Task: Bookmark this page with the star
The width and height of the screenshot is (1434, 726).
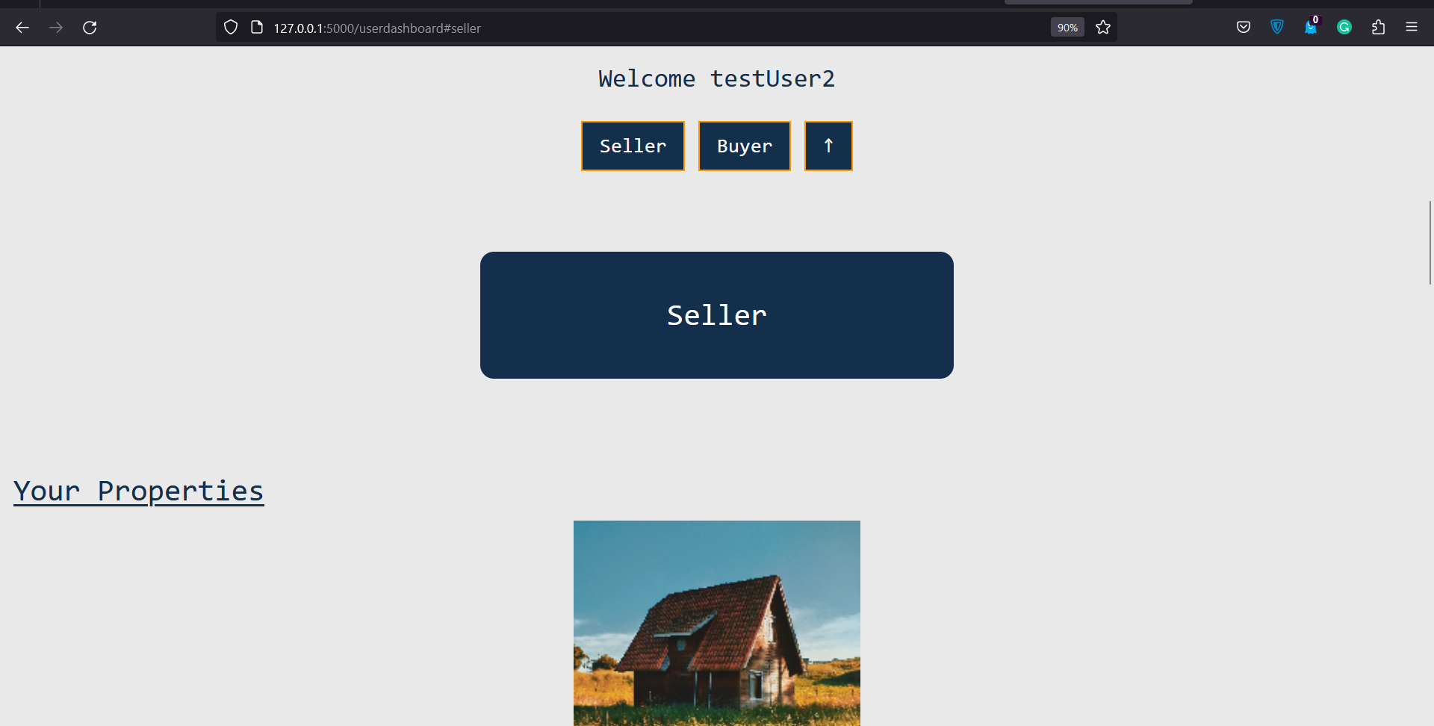Action: click(1103, 28)
